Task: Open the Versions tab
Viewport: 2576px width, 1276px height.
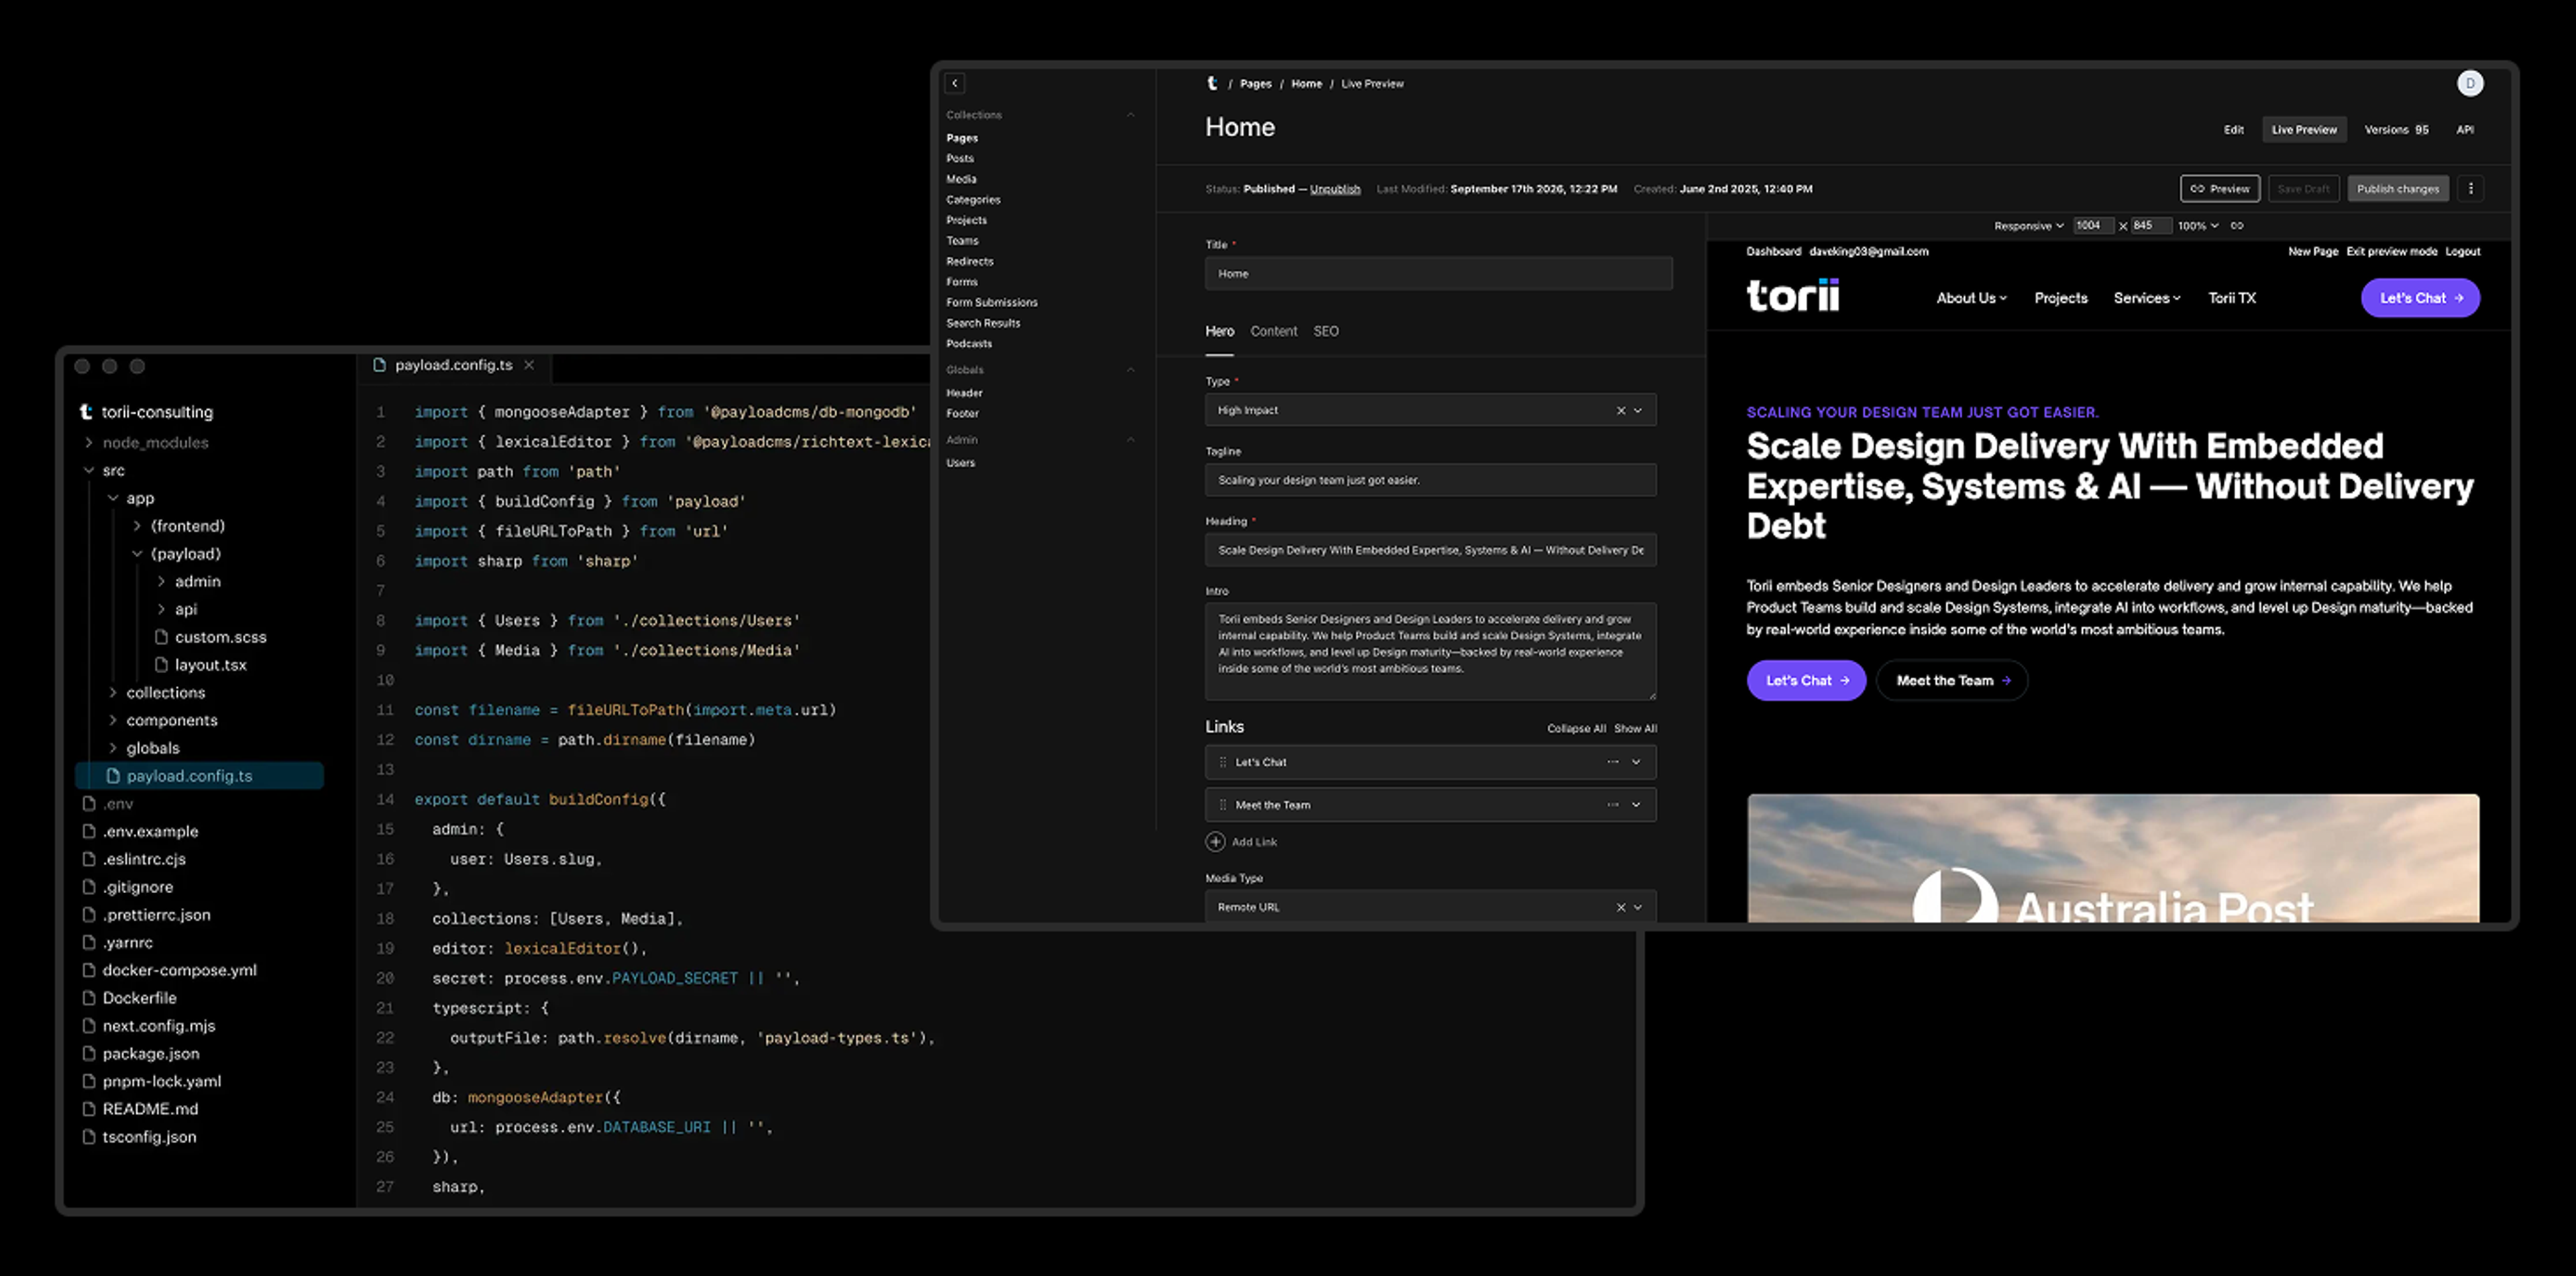Action: [2396, 130]
